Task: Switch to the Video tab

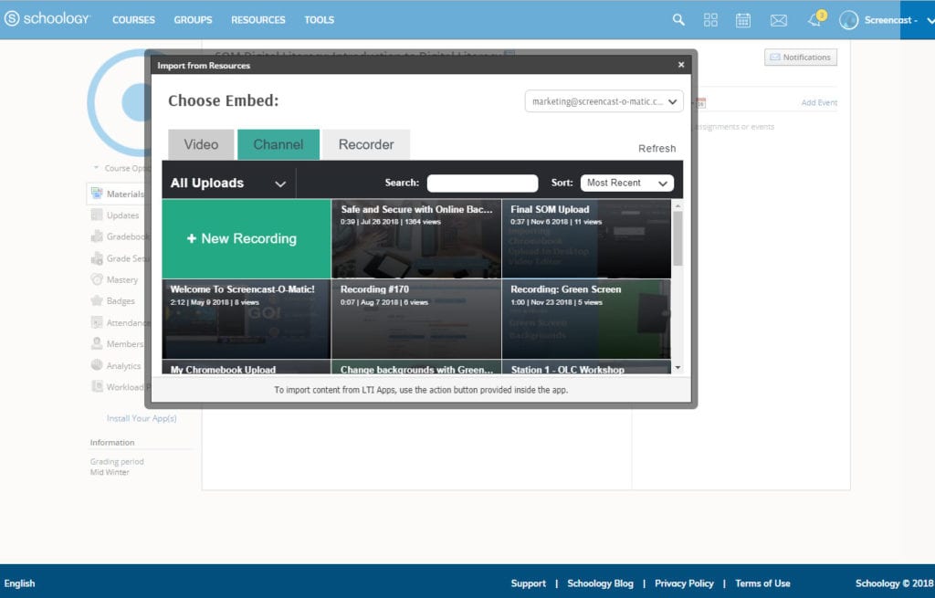Action: (201, 144)
